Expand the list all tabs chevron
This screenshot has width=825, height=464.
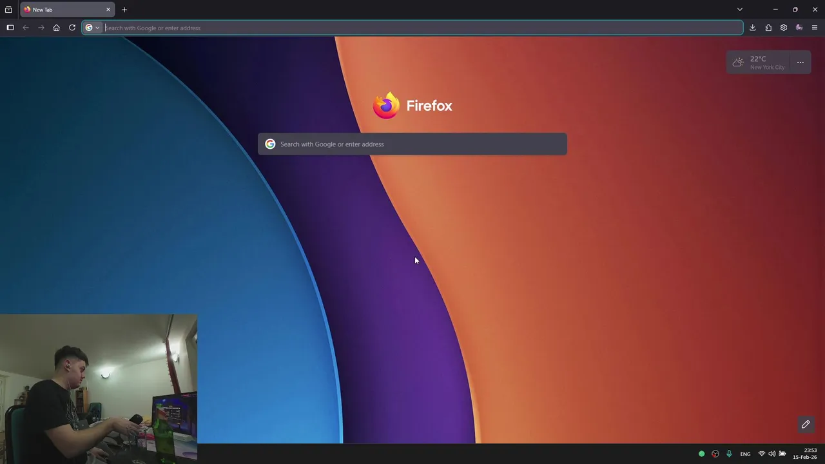click(740, 10)
